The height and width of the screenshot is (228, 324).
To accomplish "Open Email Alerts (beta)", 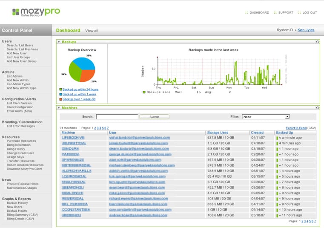I will (19, 111).
